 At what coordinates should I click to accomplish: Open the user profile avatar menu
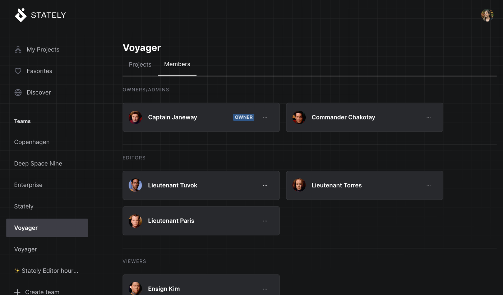coord(487,15)
